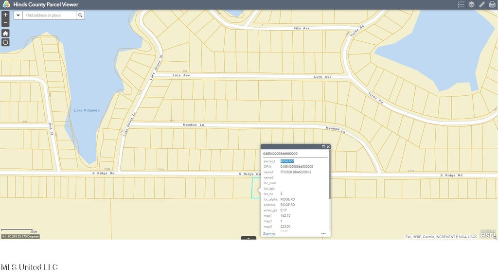Expand the search source dropdown arrow
The image size is (498, 280).
[x=18, y=16]
